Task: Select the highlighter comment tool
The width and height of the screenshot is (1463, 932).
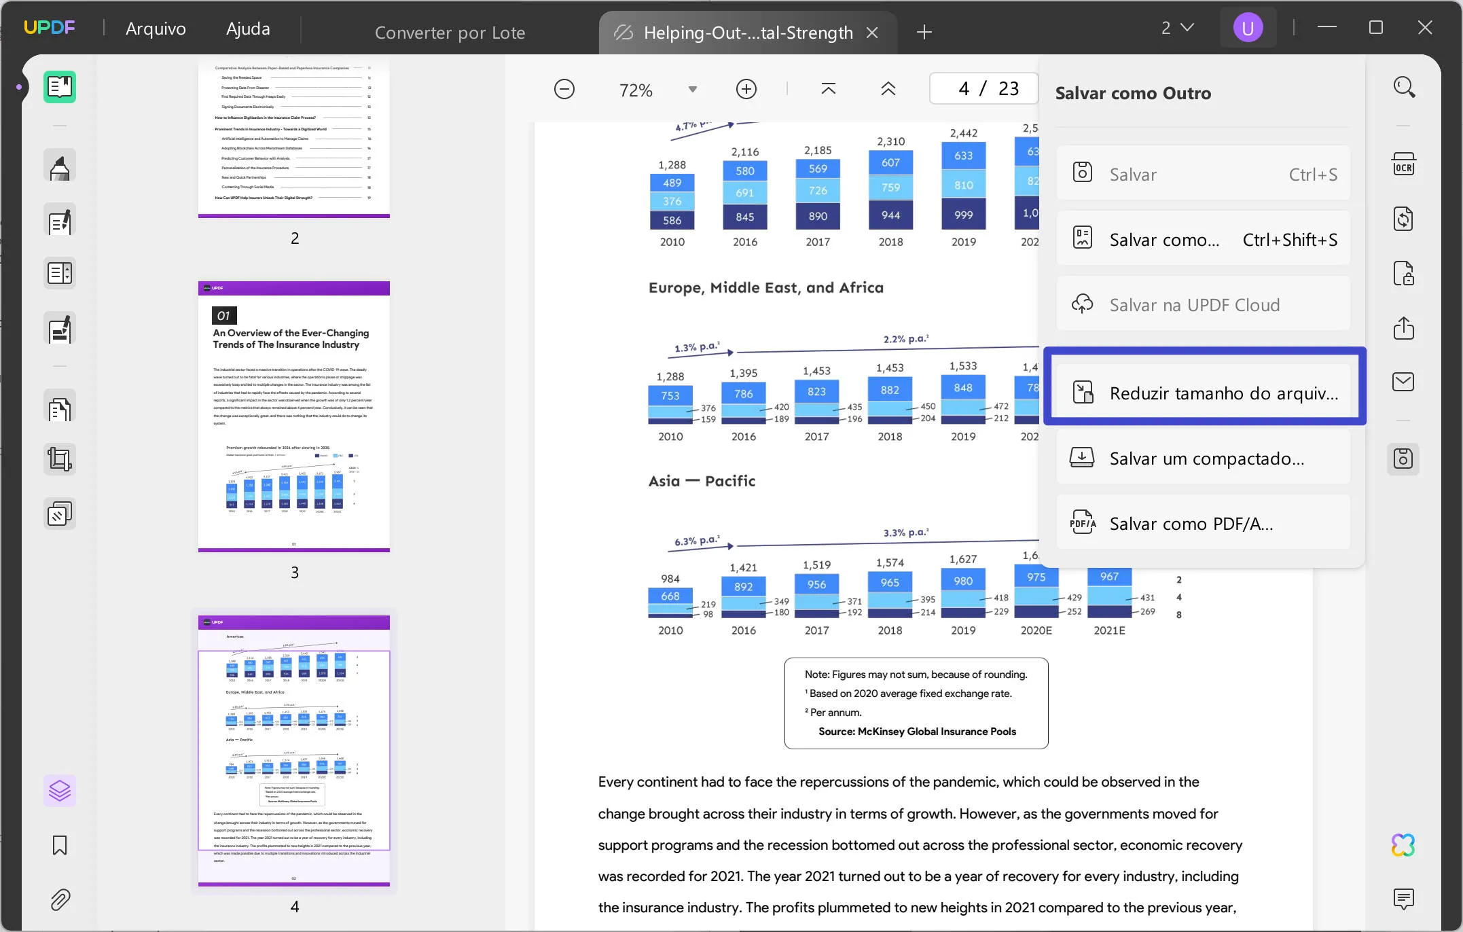Action: coord(60,166)
